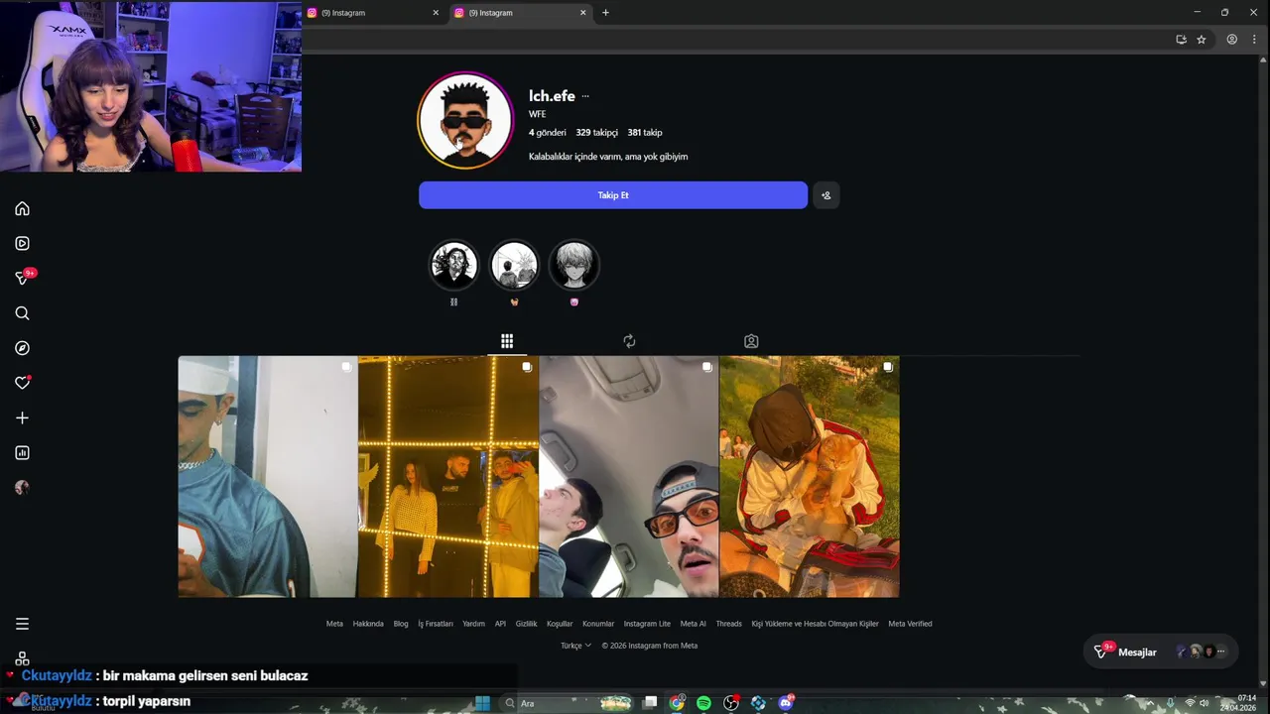Open Chrome three-dot menu

tap(1254, 40)
